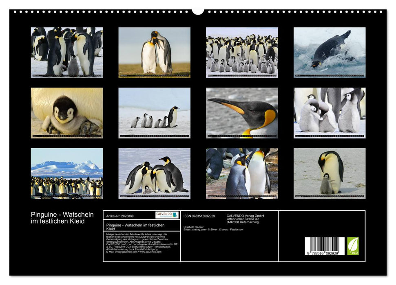This screenshot has width=396, height=285.
Task: Select the penguin colony with chick thumbnail
Action: (66, 54)
